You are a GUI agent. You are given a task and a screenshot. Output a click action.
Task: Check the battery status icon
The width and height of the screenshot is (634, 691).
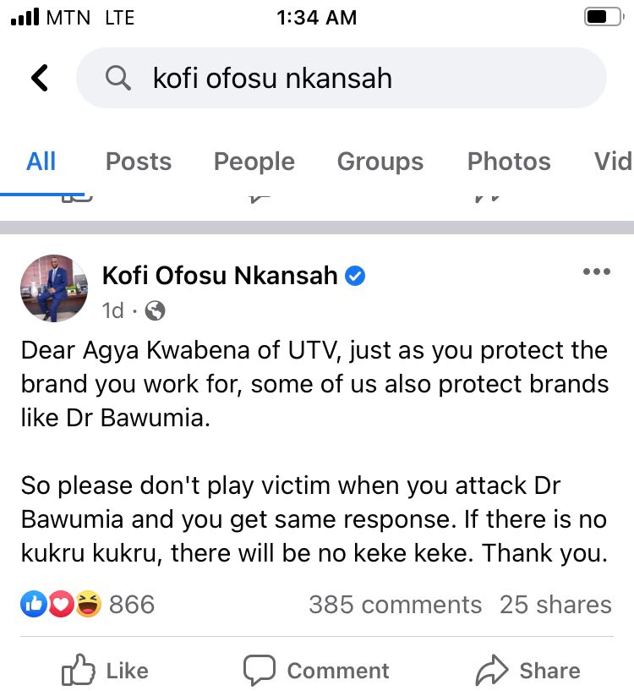pyautogui.click(x=603, y=17)
